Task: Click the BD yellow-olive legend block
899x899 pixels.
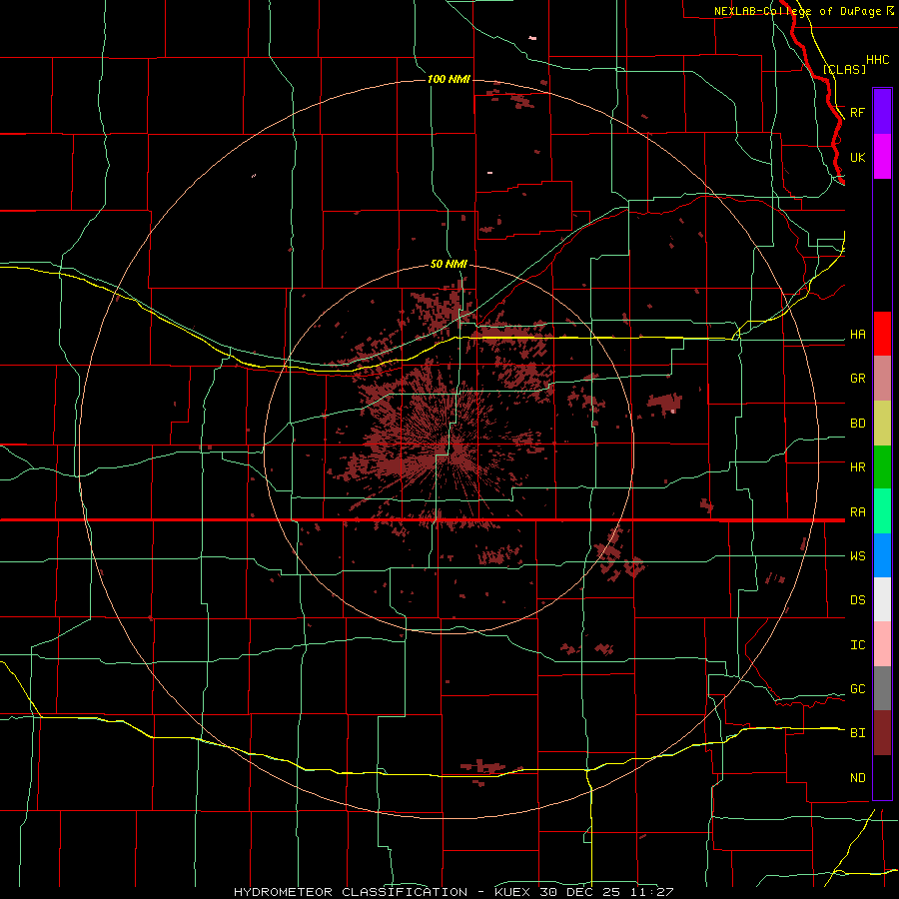Action: click(882, 424)
